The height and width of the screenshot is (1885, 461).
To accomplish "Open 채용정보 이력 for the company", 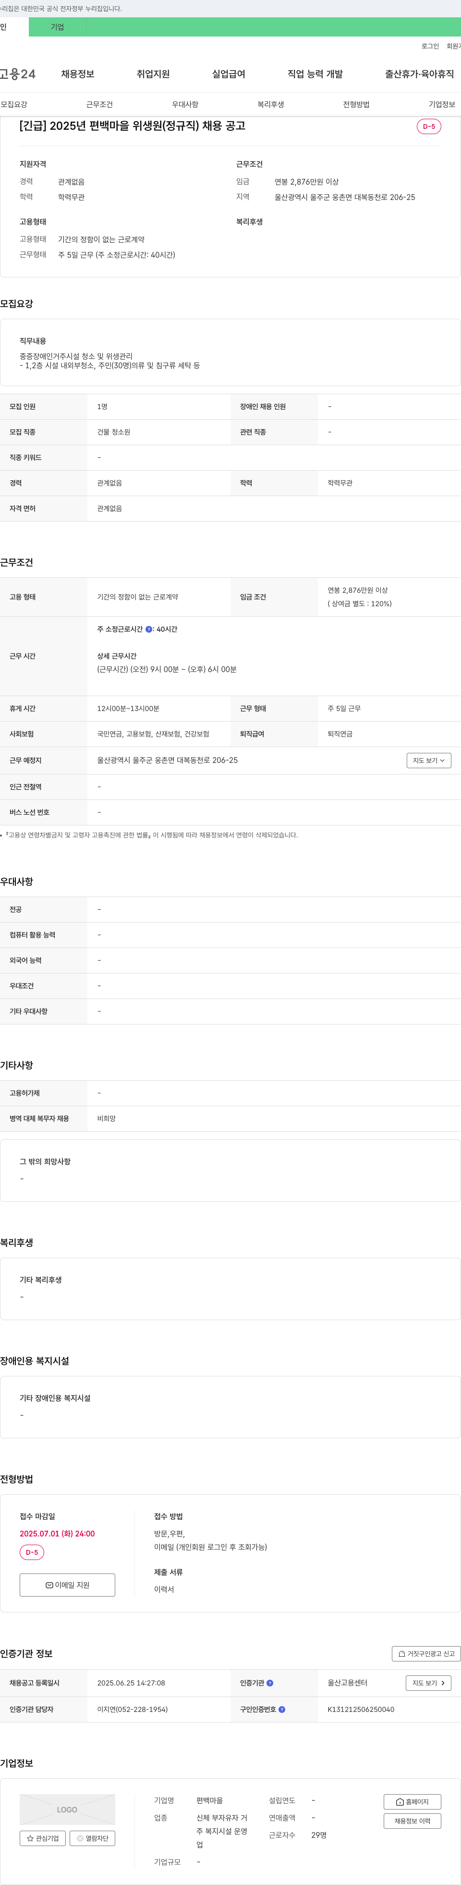I will [412, 1821].
